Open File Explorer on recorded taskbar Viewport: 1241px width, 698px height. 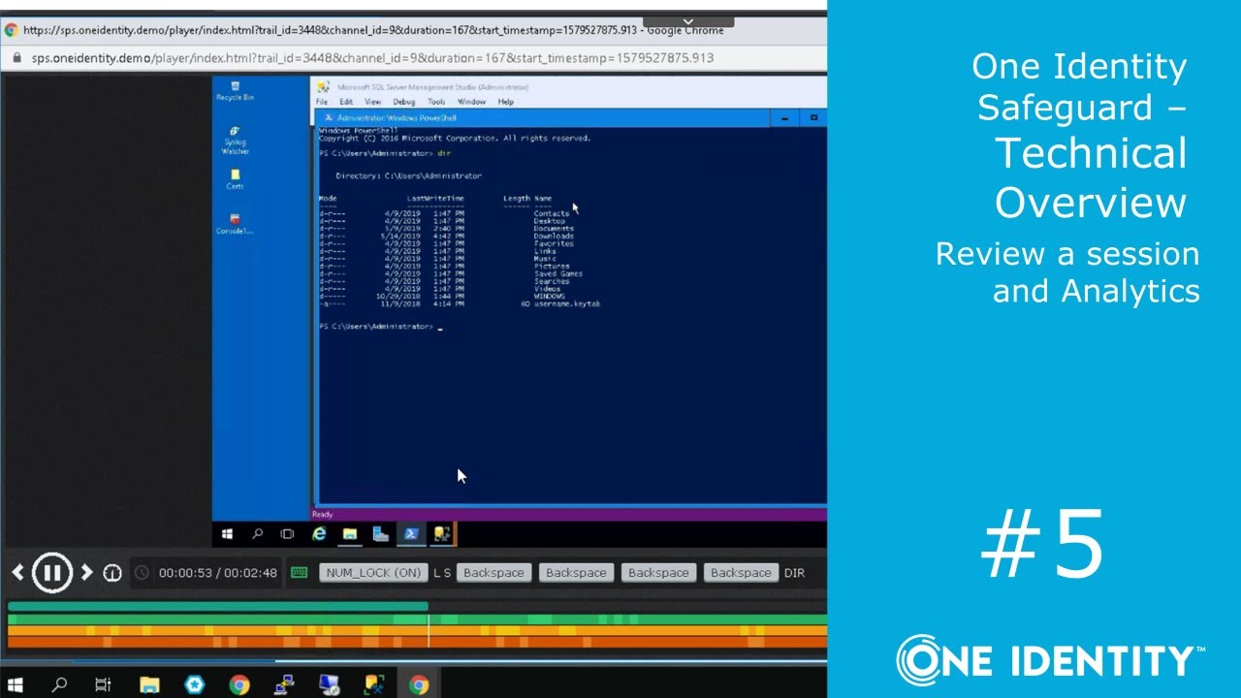[350, 533]
